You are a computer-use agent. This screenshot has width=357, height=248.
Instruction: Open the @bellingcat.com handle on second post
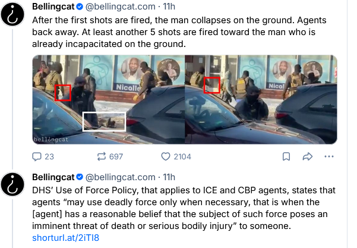120,177
